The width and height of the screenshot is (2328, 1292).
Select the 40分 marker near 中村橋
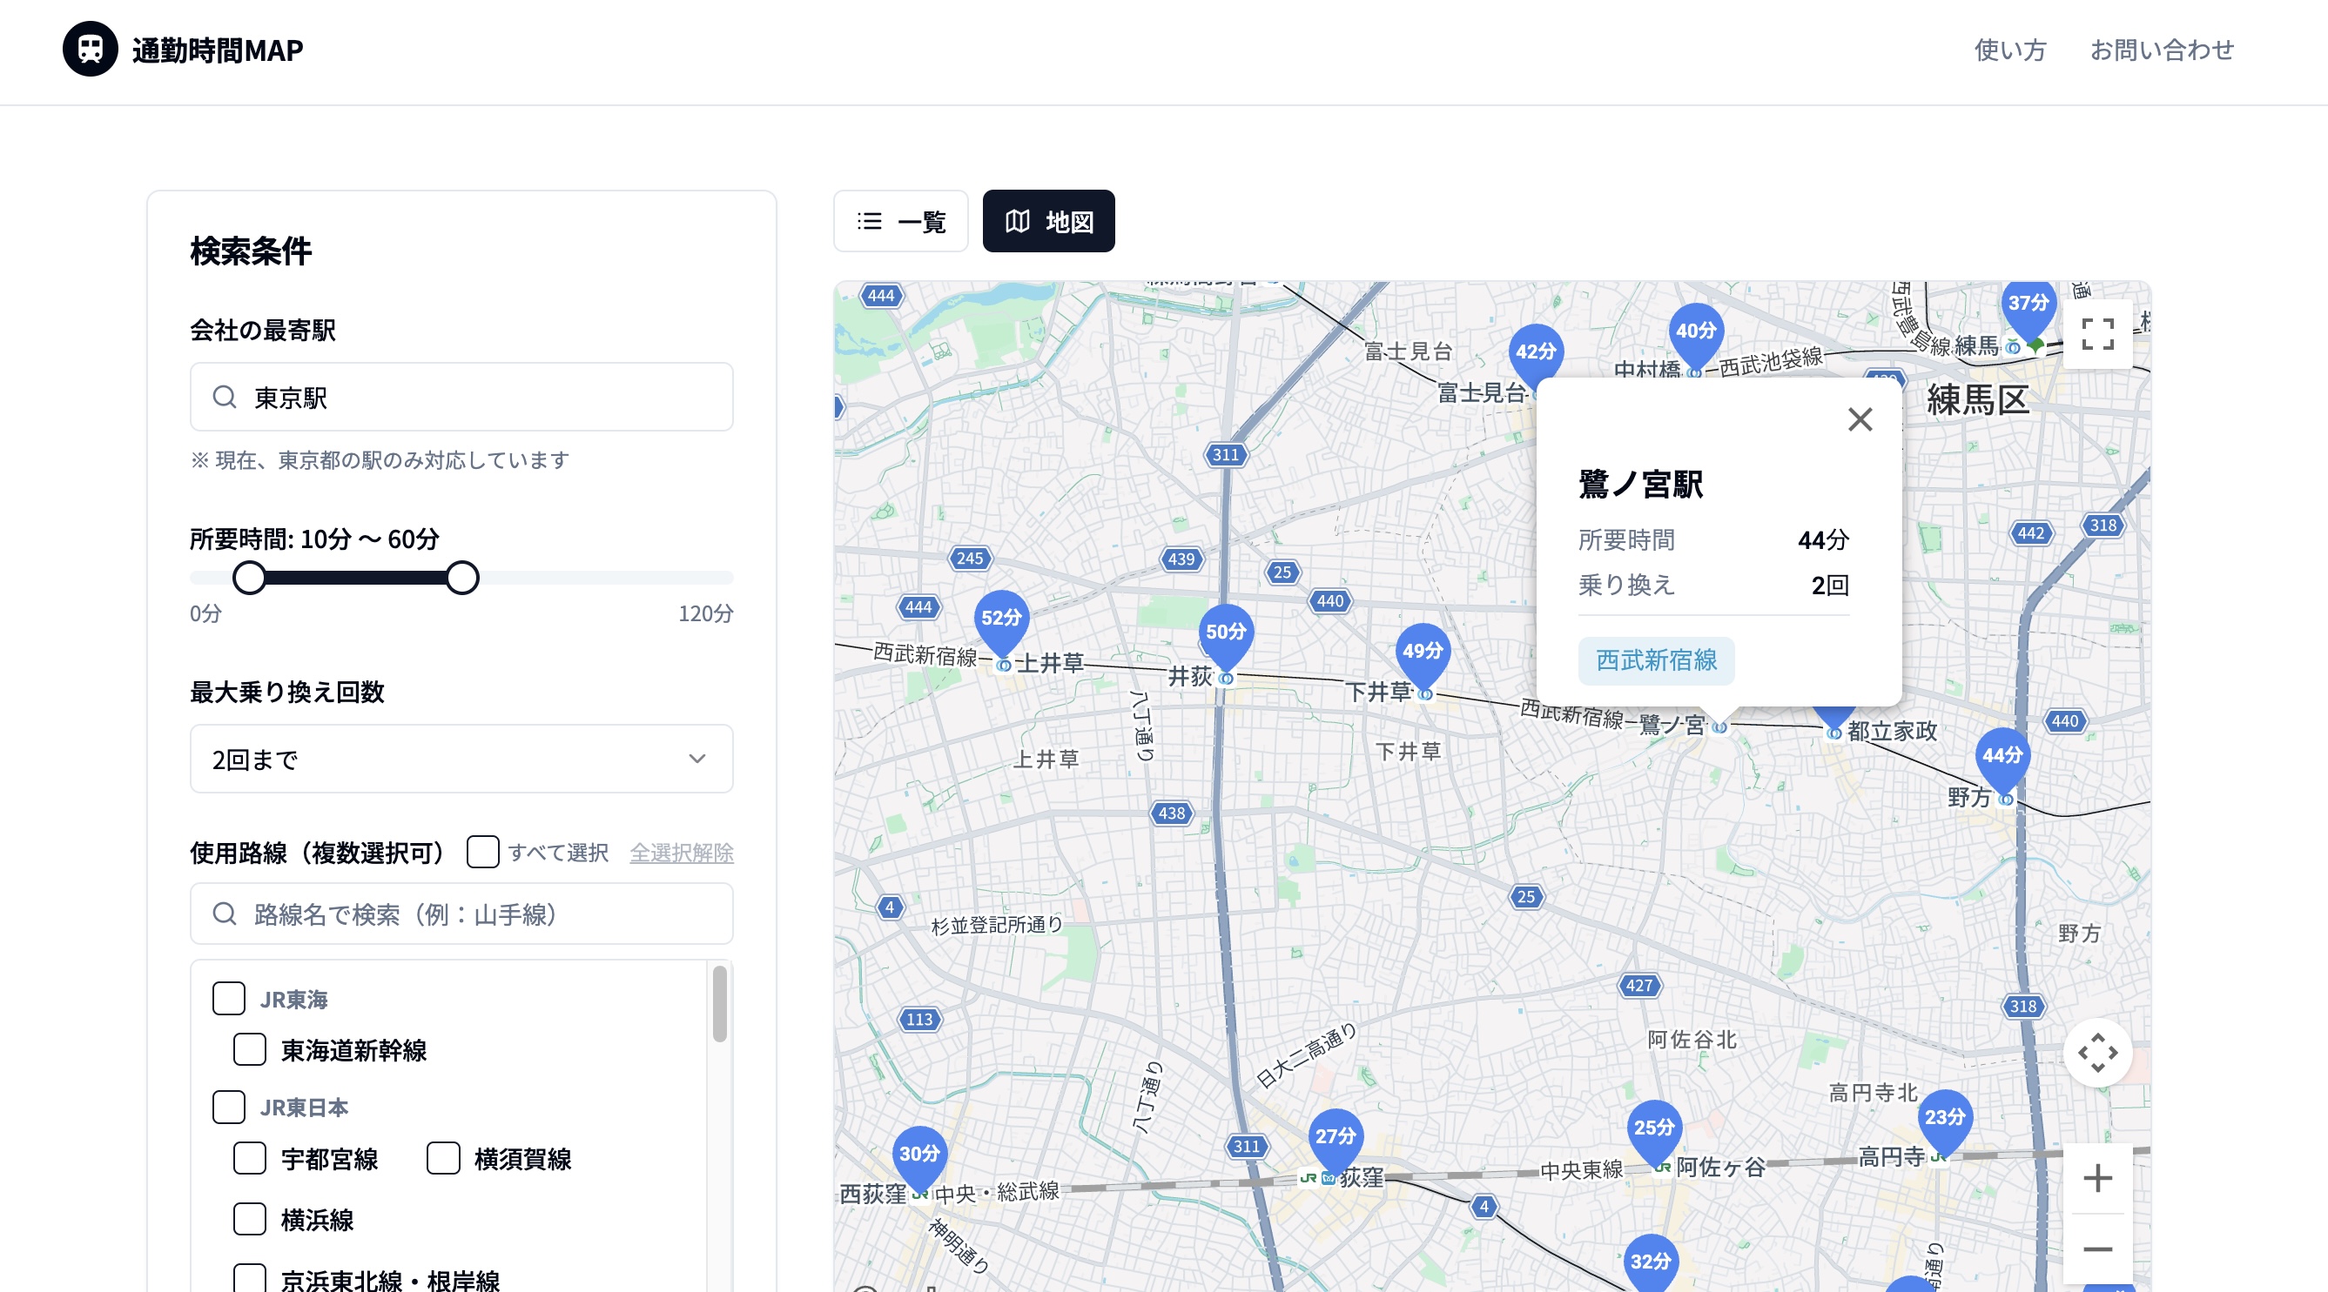tap(1693, 331)
